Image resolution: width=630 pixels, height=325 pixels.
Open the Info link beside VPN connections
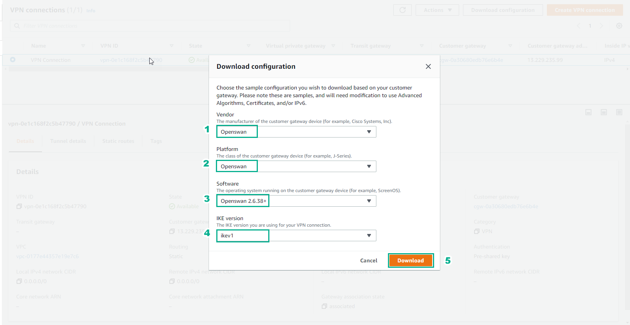pyautogui.click(x=91, y=11)
